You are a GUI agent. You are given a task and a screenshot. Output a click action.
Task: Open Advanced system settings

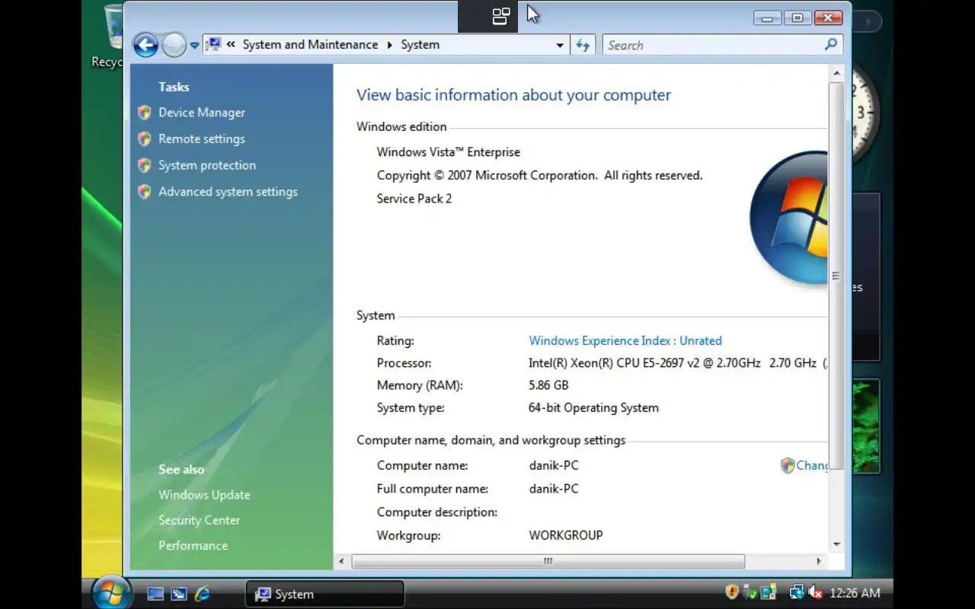coord(228,192)
